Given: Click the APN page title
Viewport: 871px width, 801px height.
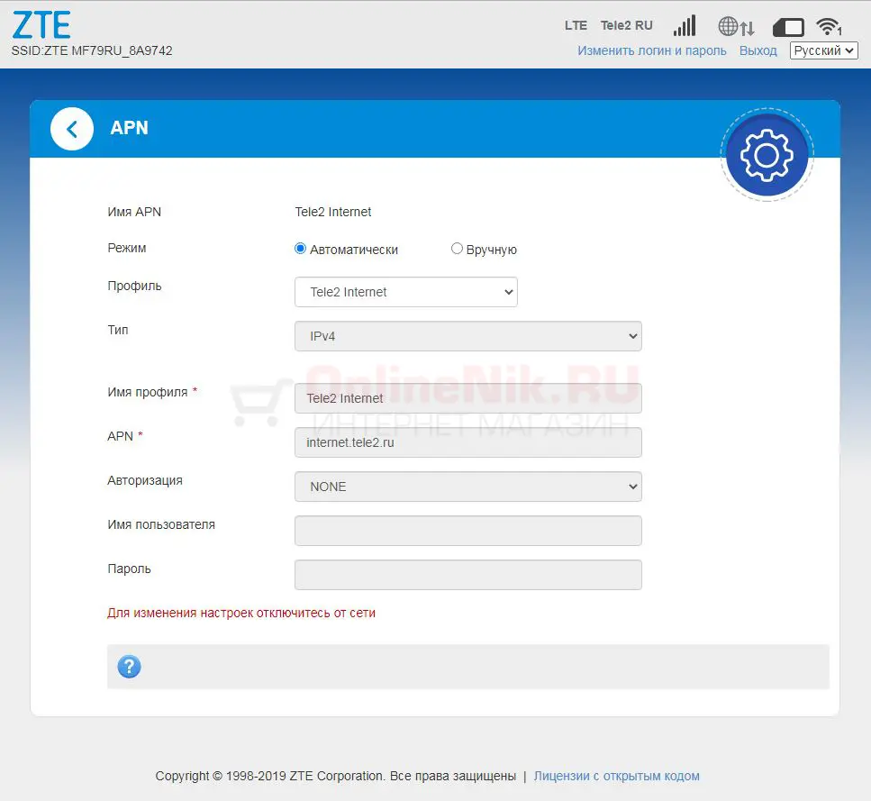Looking at the screenshot, I should pos(129,128).
